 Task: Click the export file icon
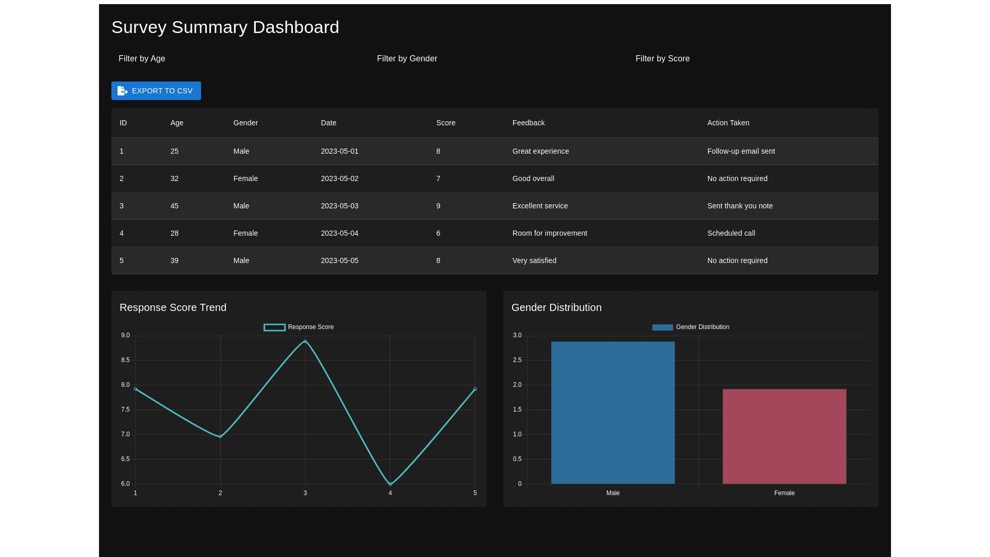(122, 91)
